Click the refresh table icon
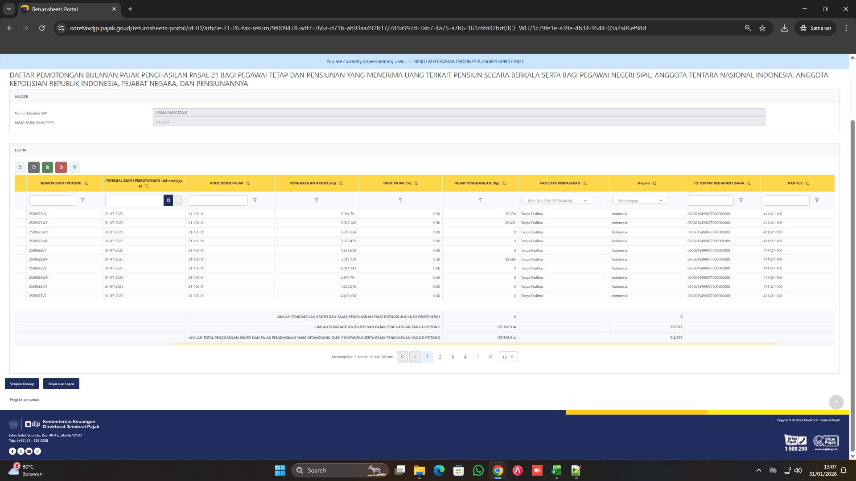The height and width of the screenshot is (481, 856). tap(21, 167)
